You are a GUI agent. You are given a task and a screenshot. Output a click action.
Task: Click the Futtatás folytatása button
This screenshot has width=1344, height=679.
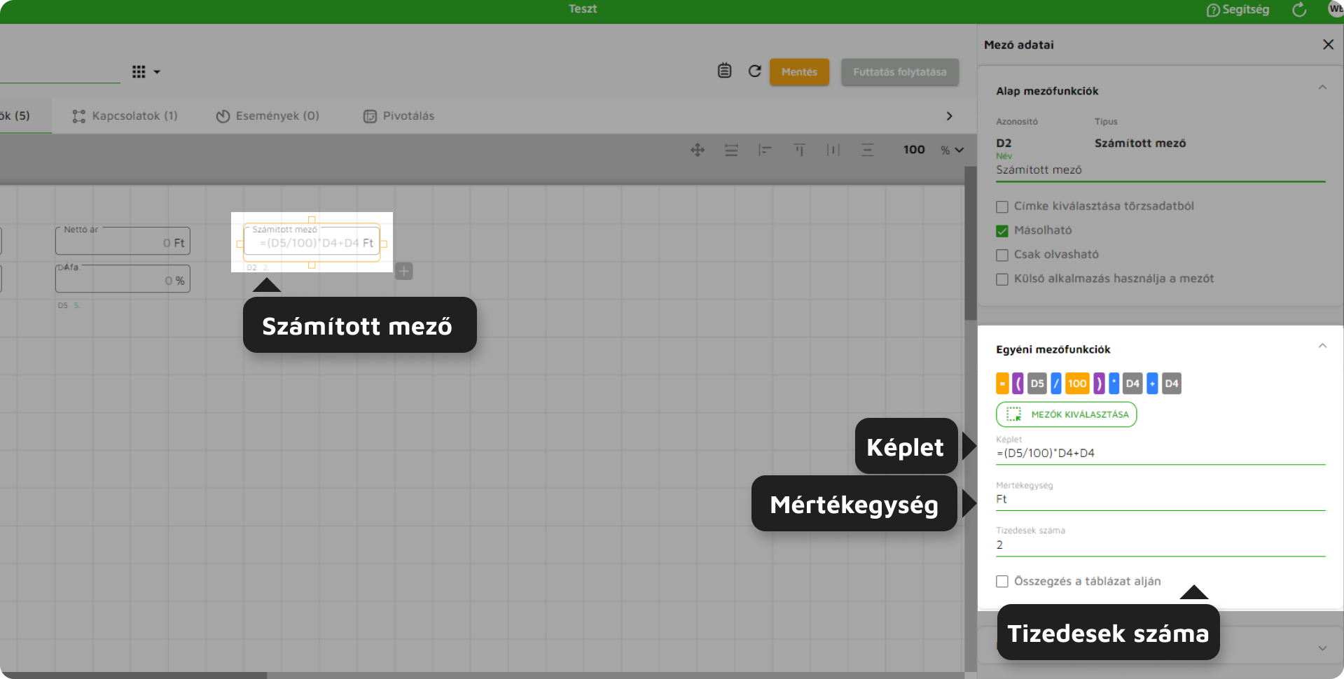pos(899,72)
